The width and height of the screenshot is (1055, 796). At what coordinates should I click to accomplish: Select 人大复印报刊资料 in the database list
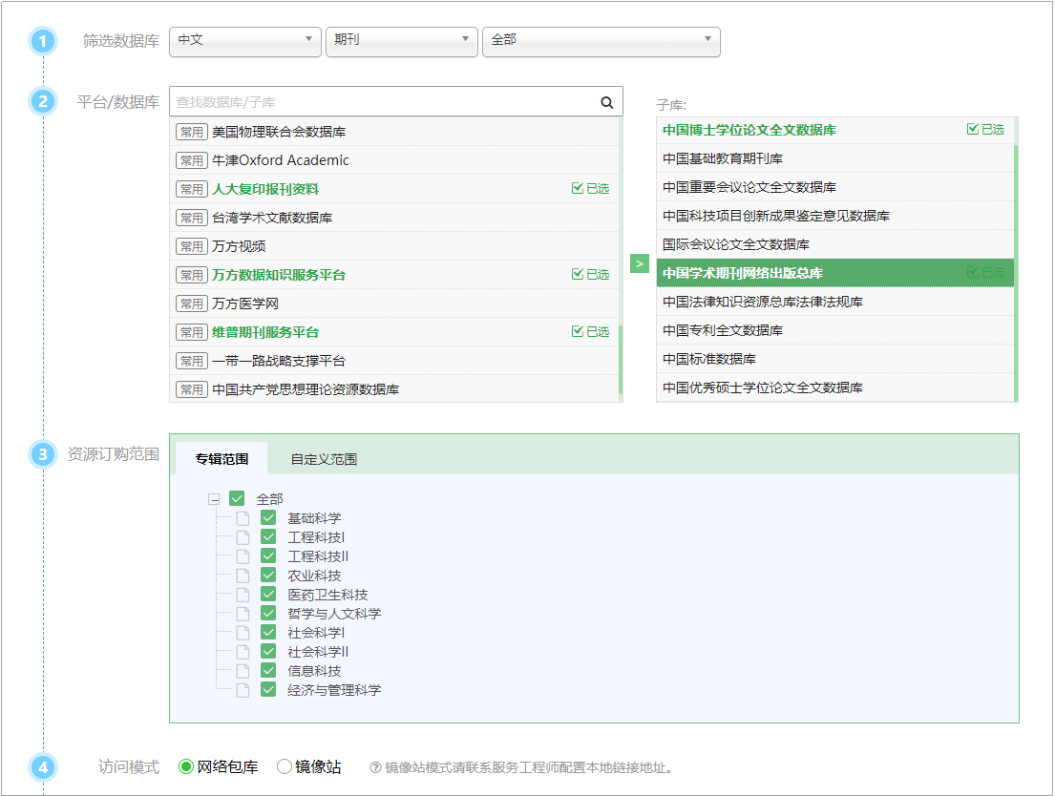coord(393,189)
